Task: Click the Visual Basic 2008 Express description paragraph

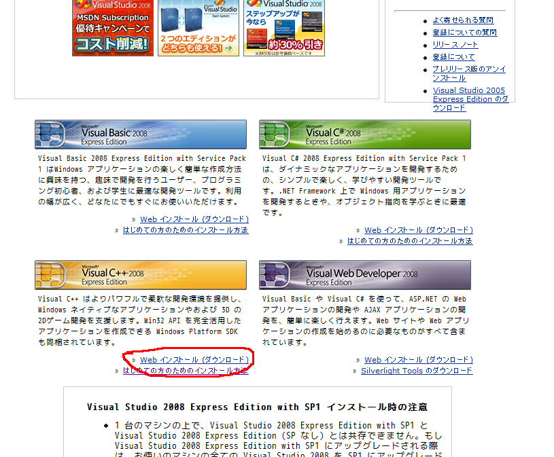Action: coord(141,180)
